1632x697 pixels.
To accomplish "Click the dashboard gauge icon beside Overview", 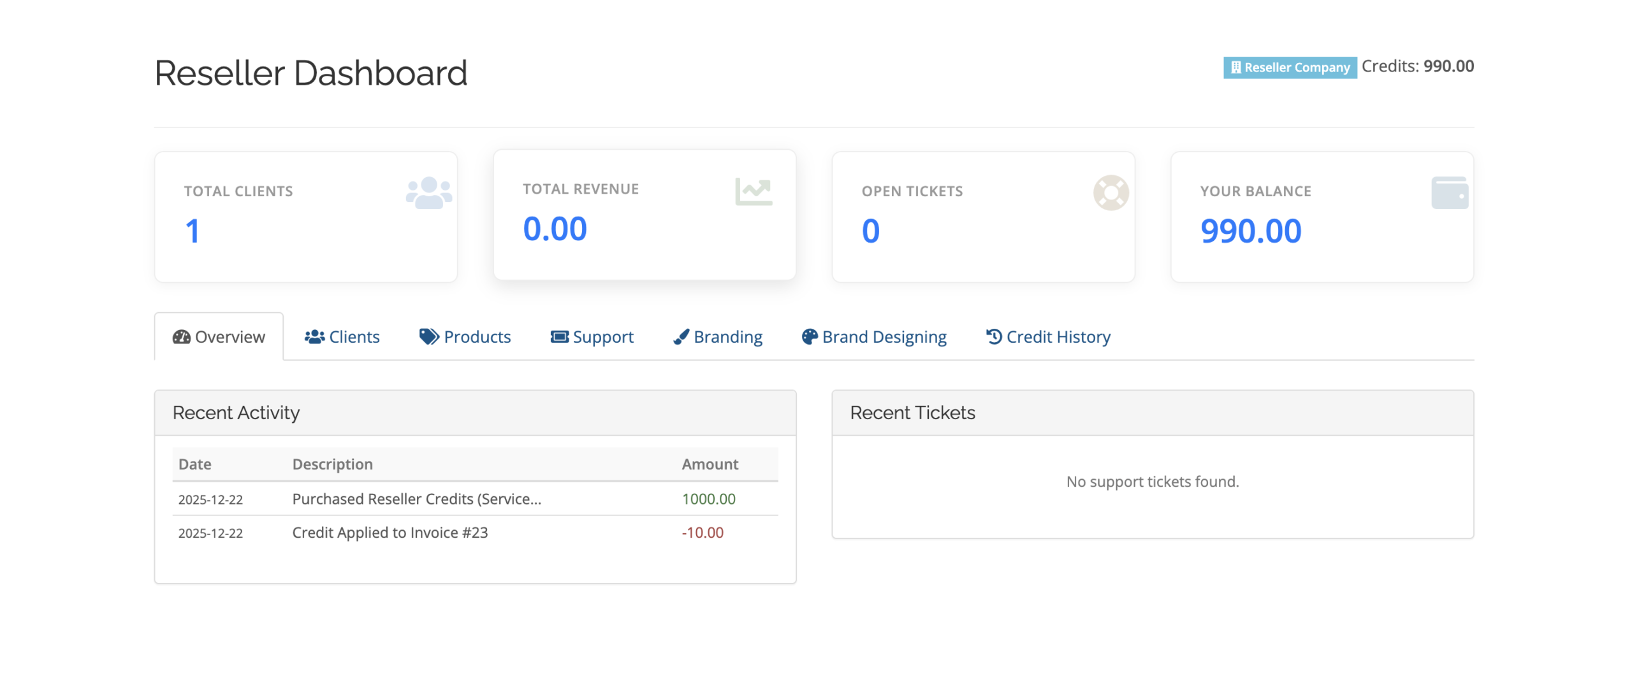I will 181,337.
